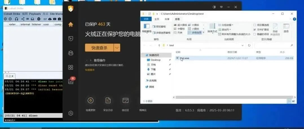Click Cobalt Strike disconnect minus icon
This screenshot has width=304, height=129.
(10, 19)
